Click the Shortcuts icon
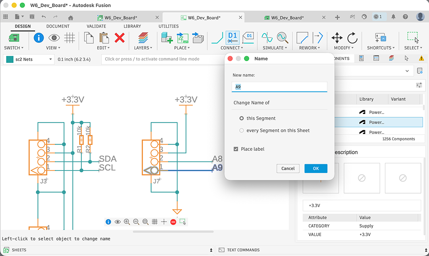 point(380,38)
